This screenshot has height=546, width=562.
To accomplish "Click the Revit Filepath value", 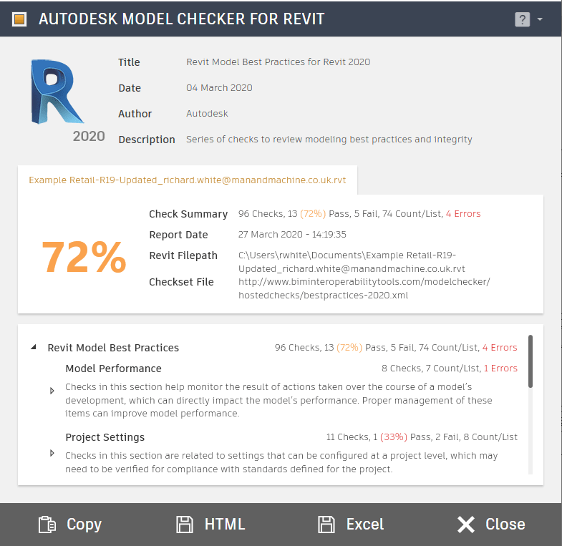I will (x=352, y=262).
